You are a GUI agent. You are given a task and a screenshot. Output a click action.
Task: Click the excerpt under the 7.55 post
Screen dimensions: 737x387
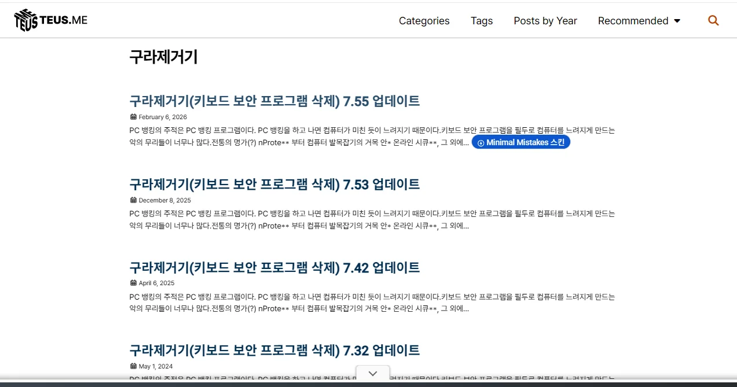[372, 137]
